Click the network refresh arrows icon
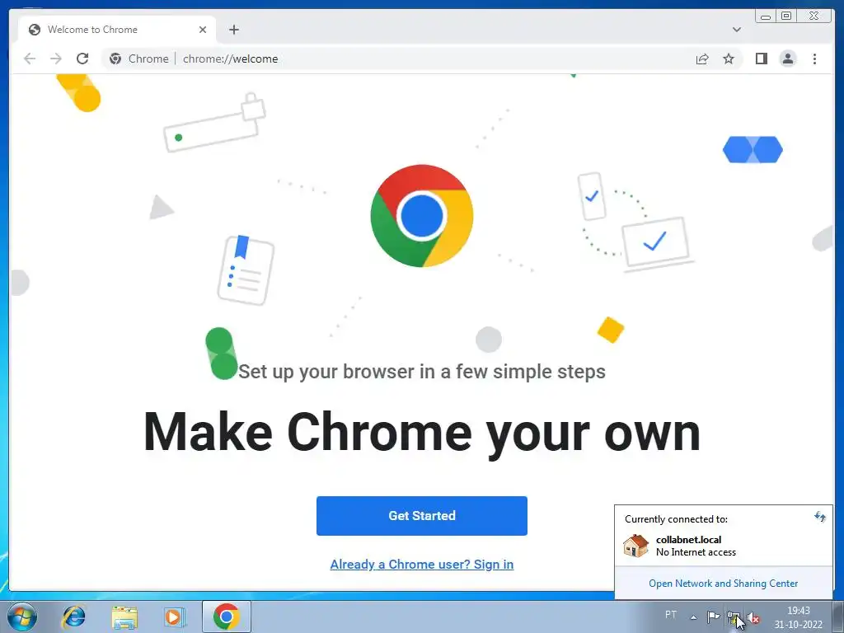The width and height of the screenshot is (844, 633). [x=820, y=517]
